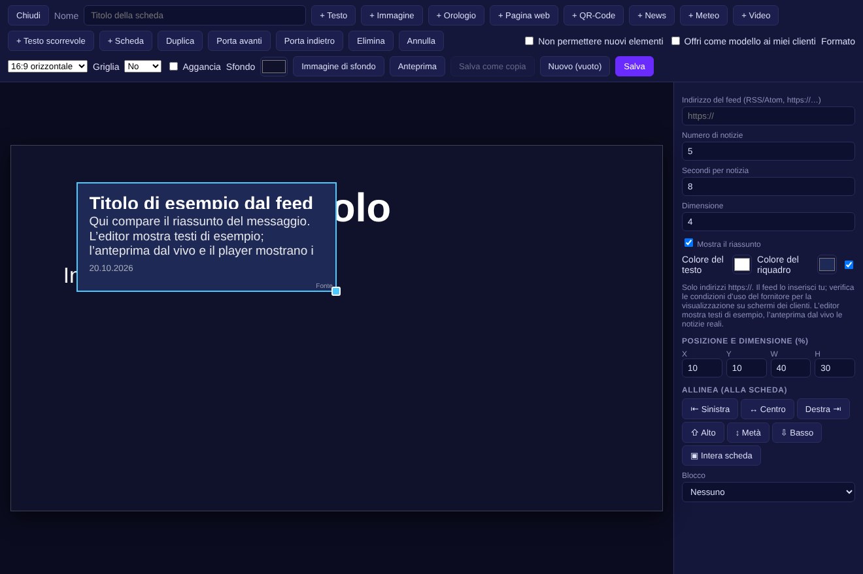Align element to Metà vertically
Viewport: 863px width, 574px height.
[748, 432]
